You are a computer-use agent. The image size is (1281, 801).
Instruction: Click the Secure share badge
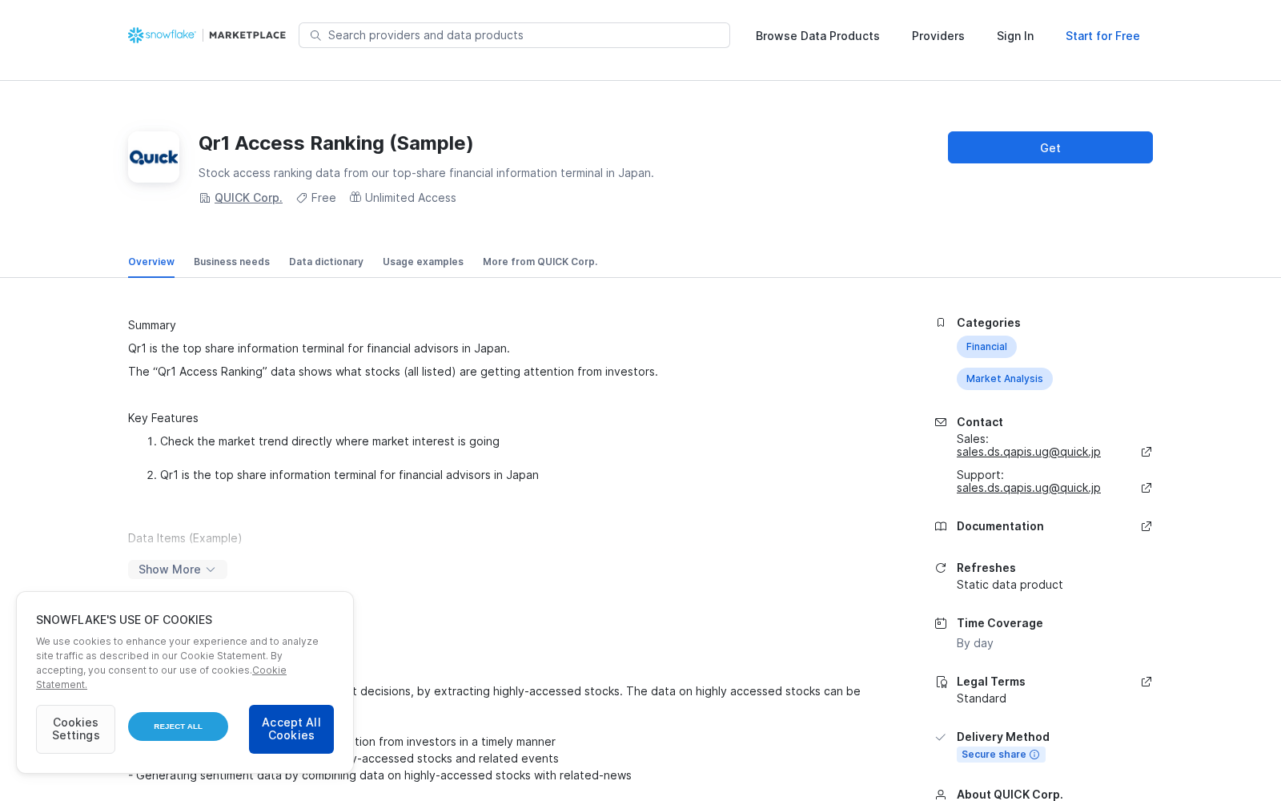coord(1001,755)
